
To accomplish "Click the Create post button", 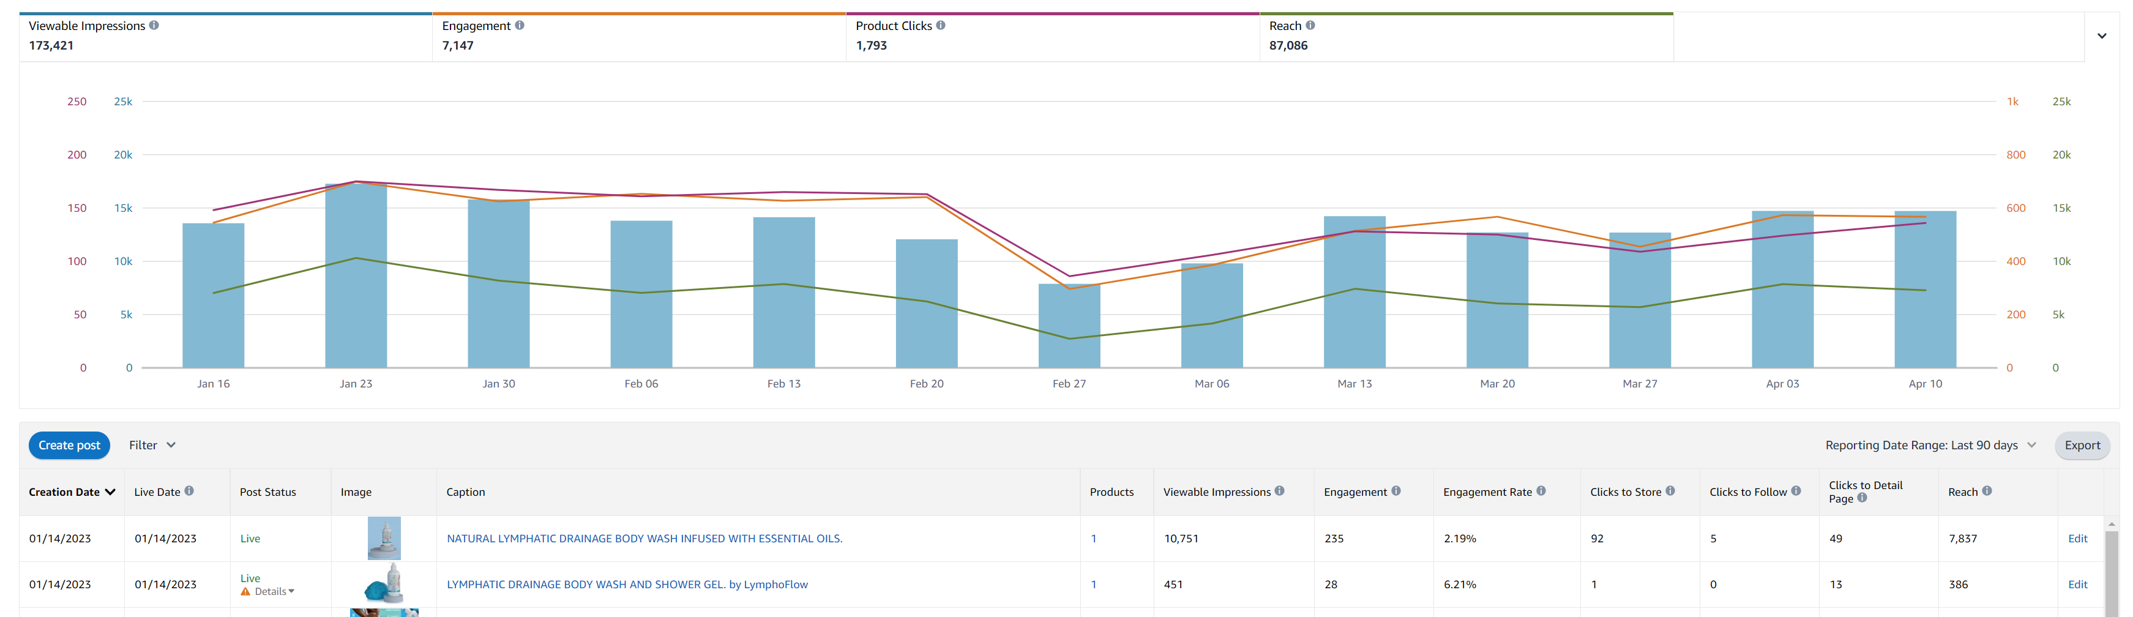I will click(70, 445).
